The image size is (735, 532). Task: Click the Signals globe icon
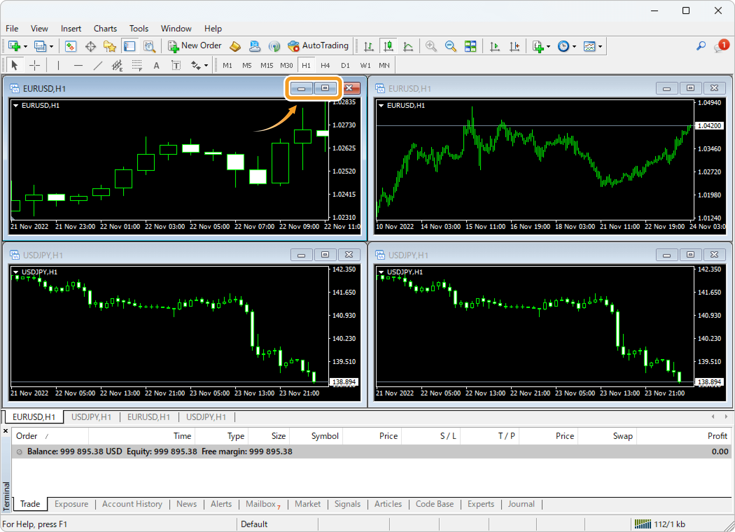pyautogui.click(x=274, y=46)
